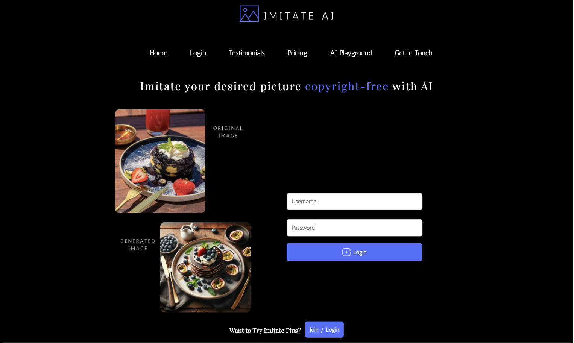Submit the form with the wide Login button
574x343 pixels.
(x=354, y=252)
